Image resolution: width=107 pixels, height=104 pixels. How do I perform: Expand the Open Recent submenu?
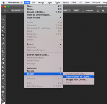coord(43,18)
